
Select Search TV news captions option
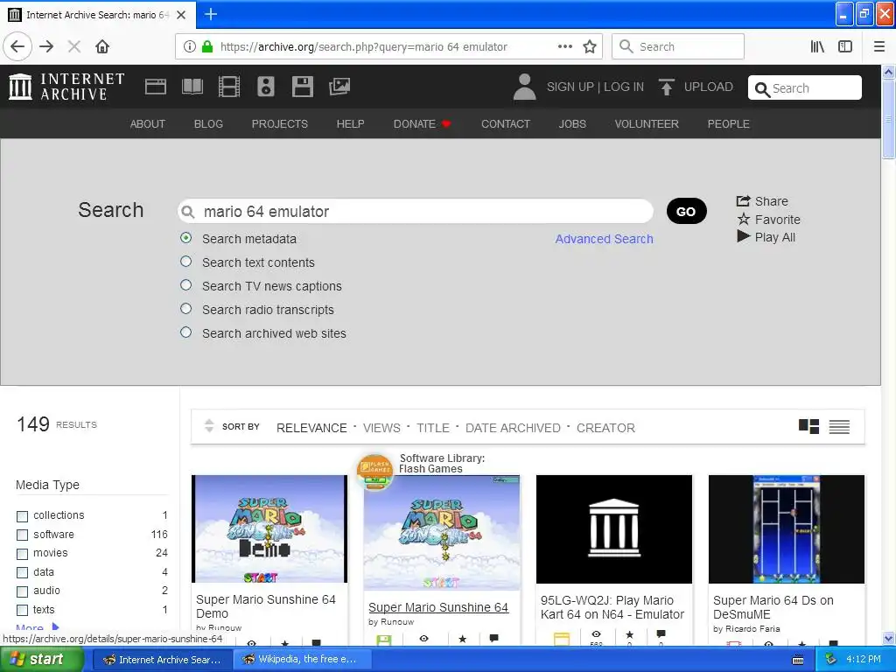point(185,284)
